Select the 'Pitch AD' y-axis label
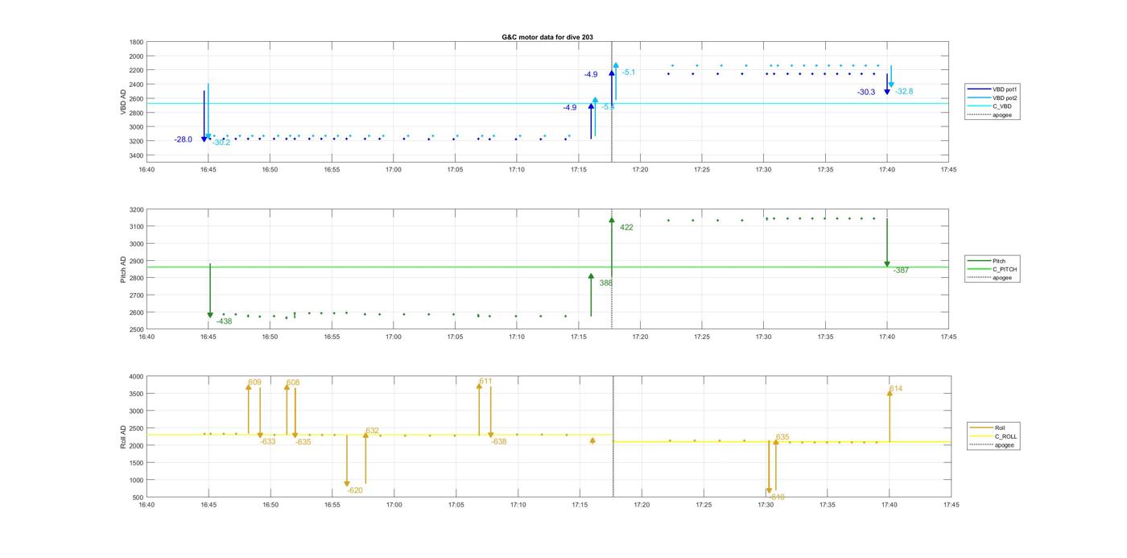 pos(124,270)
